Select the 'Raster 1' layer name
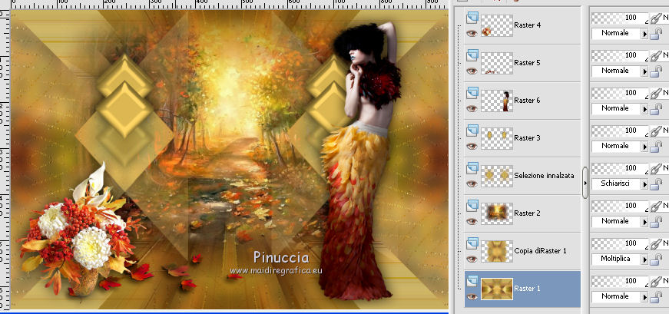 [528, 289]
